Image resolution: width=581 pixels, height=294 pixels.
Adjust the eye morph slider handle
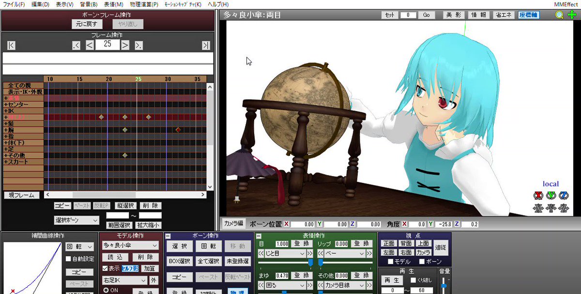[310, 262]
